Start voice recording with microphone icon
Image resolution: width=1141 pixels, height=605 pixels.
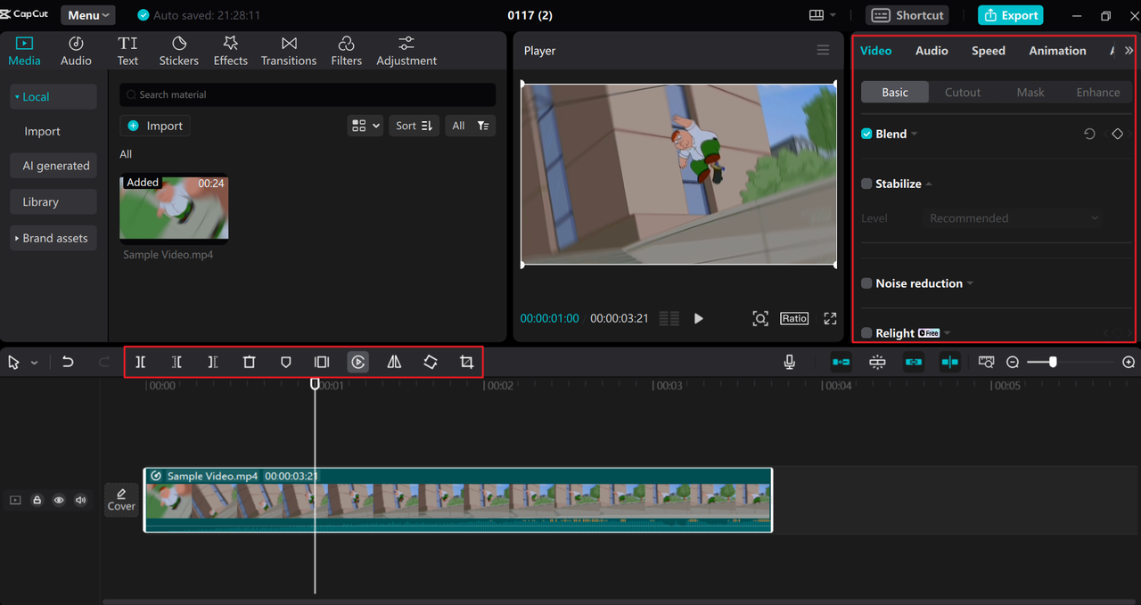(789, 362)
